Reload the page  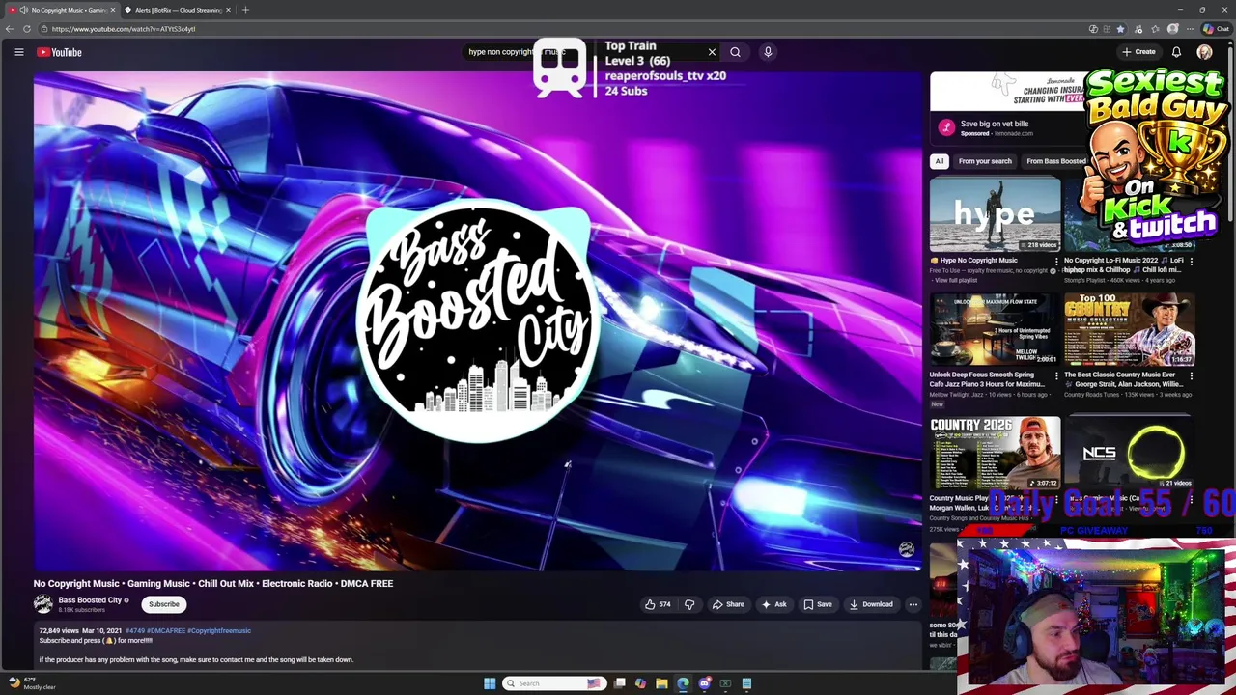click(x=26, y=29)
